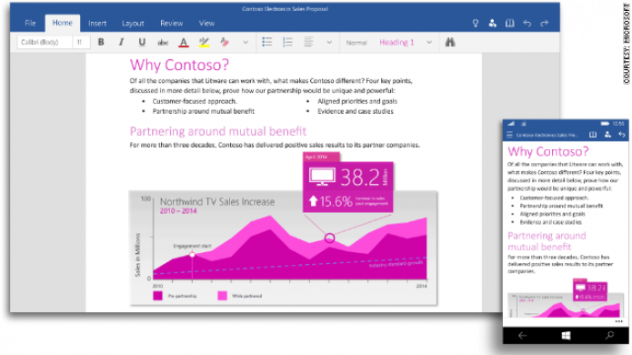This screenshot has height=355, width=632.
Task: Open Read mode icon on the phone
Action: click(x=593, y=135)
